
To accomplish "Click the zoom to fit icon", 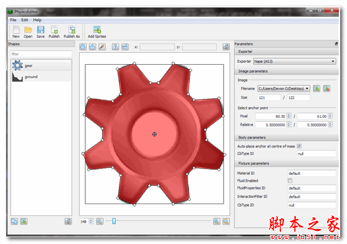I will coord(226,221).
